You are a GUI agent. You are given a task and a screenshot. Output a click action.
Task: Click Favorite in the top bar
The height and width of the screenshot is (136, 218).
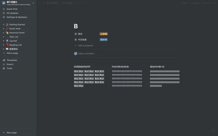pyautogui.click(x=206, y=3)
